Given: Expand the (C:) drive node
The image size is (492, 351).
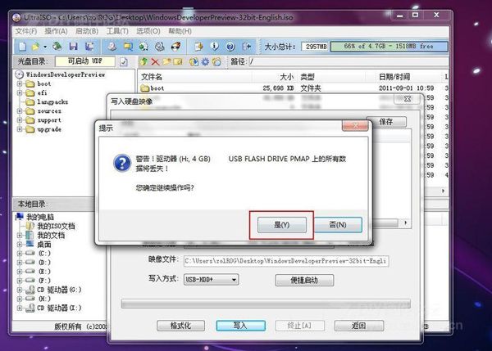Looking at the screenshot, I should coord(20,254).
